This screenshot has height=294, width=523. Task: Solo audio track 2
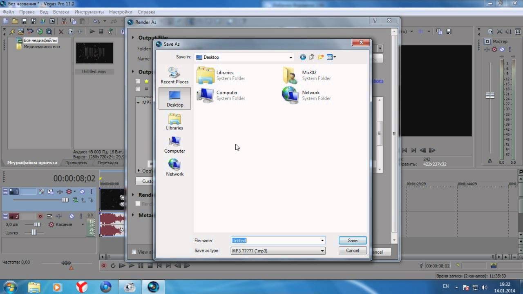[x=81, y=216]
